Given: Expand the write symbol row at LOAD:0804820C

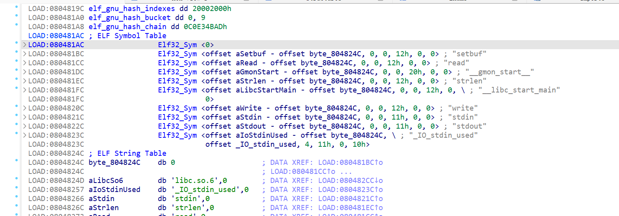Looking at the screenshot, I should [x=25, y=108].
